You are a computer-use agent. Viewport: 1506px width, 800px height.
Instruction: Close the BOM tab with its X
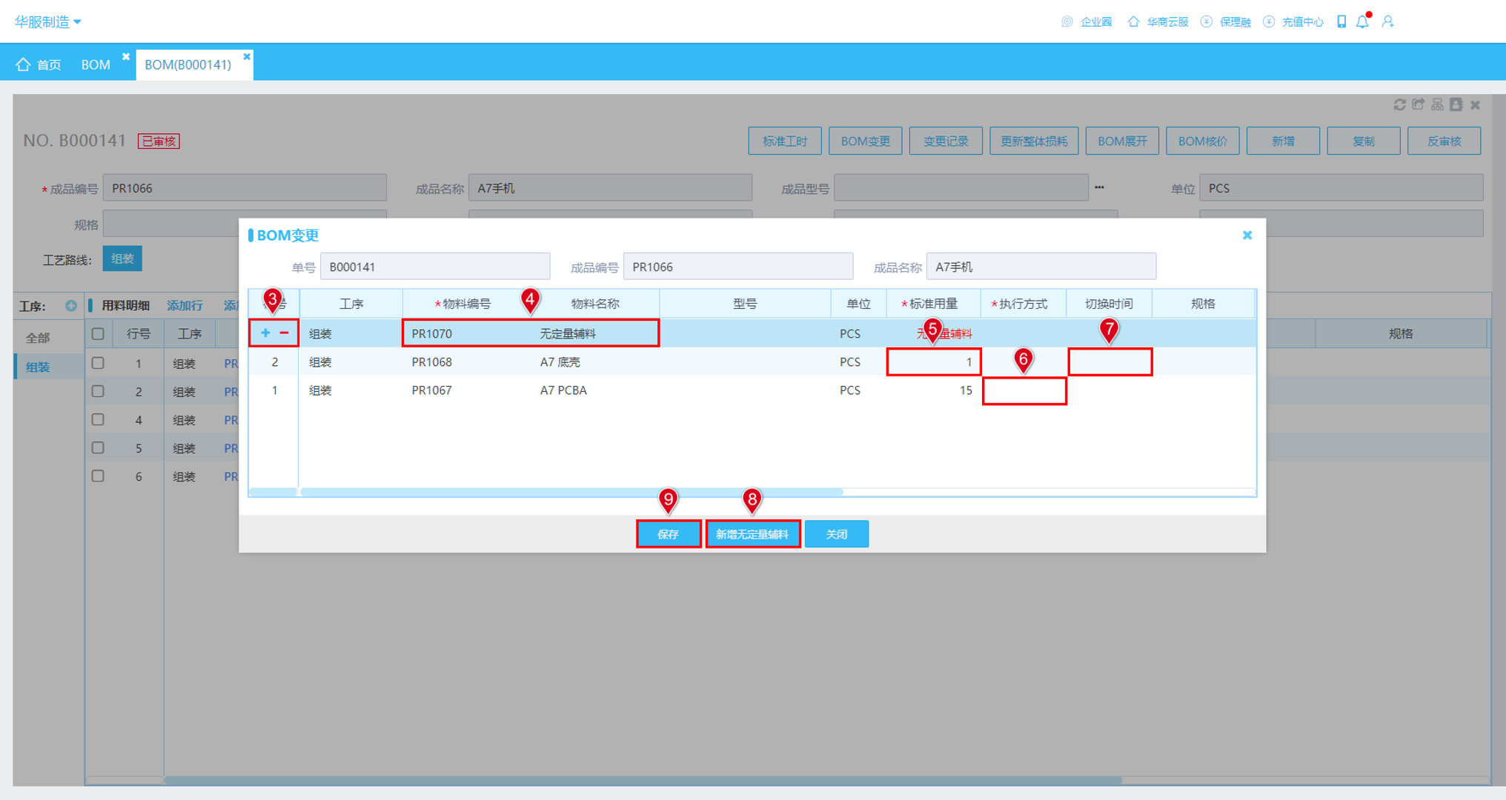(x=126, y=56)
